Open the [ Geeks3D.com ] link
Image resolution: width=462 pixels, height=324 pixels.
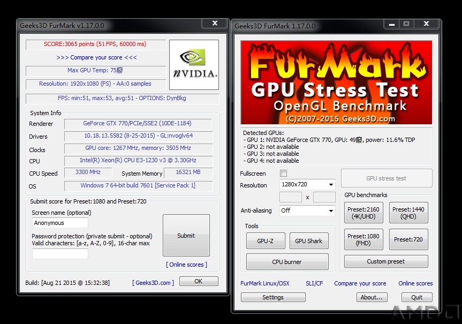(x=153, y=283)
